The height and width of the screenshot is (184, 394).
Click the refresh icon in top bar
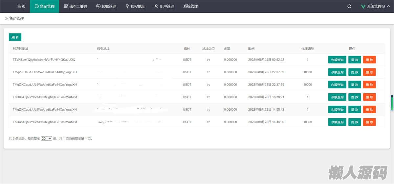coord(349,6)
